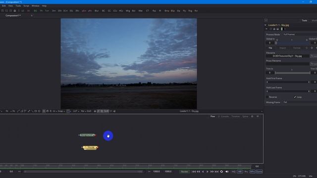This screenshot has height=178, width=317.
Task: Add the CCv Color Curves tool
Action: click(x=115, y=11)
